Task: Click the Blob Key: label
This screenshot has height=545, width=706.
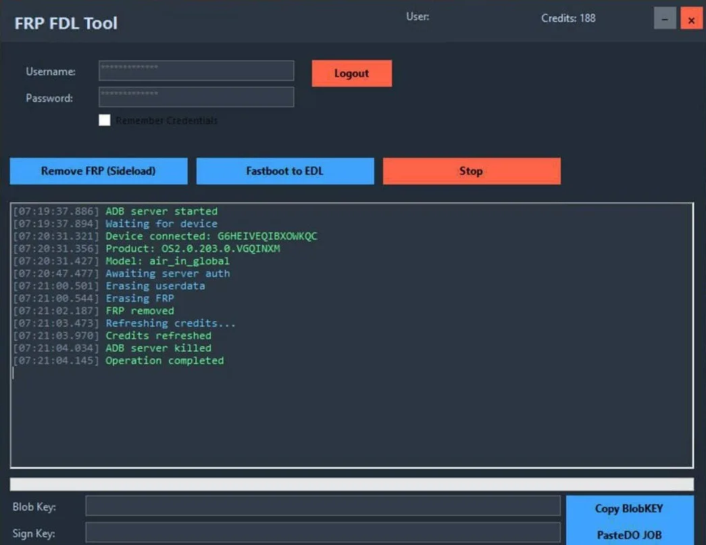Action: click(x=34, y=507)
